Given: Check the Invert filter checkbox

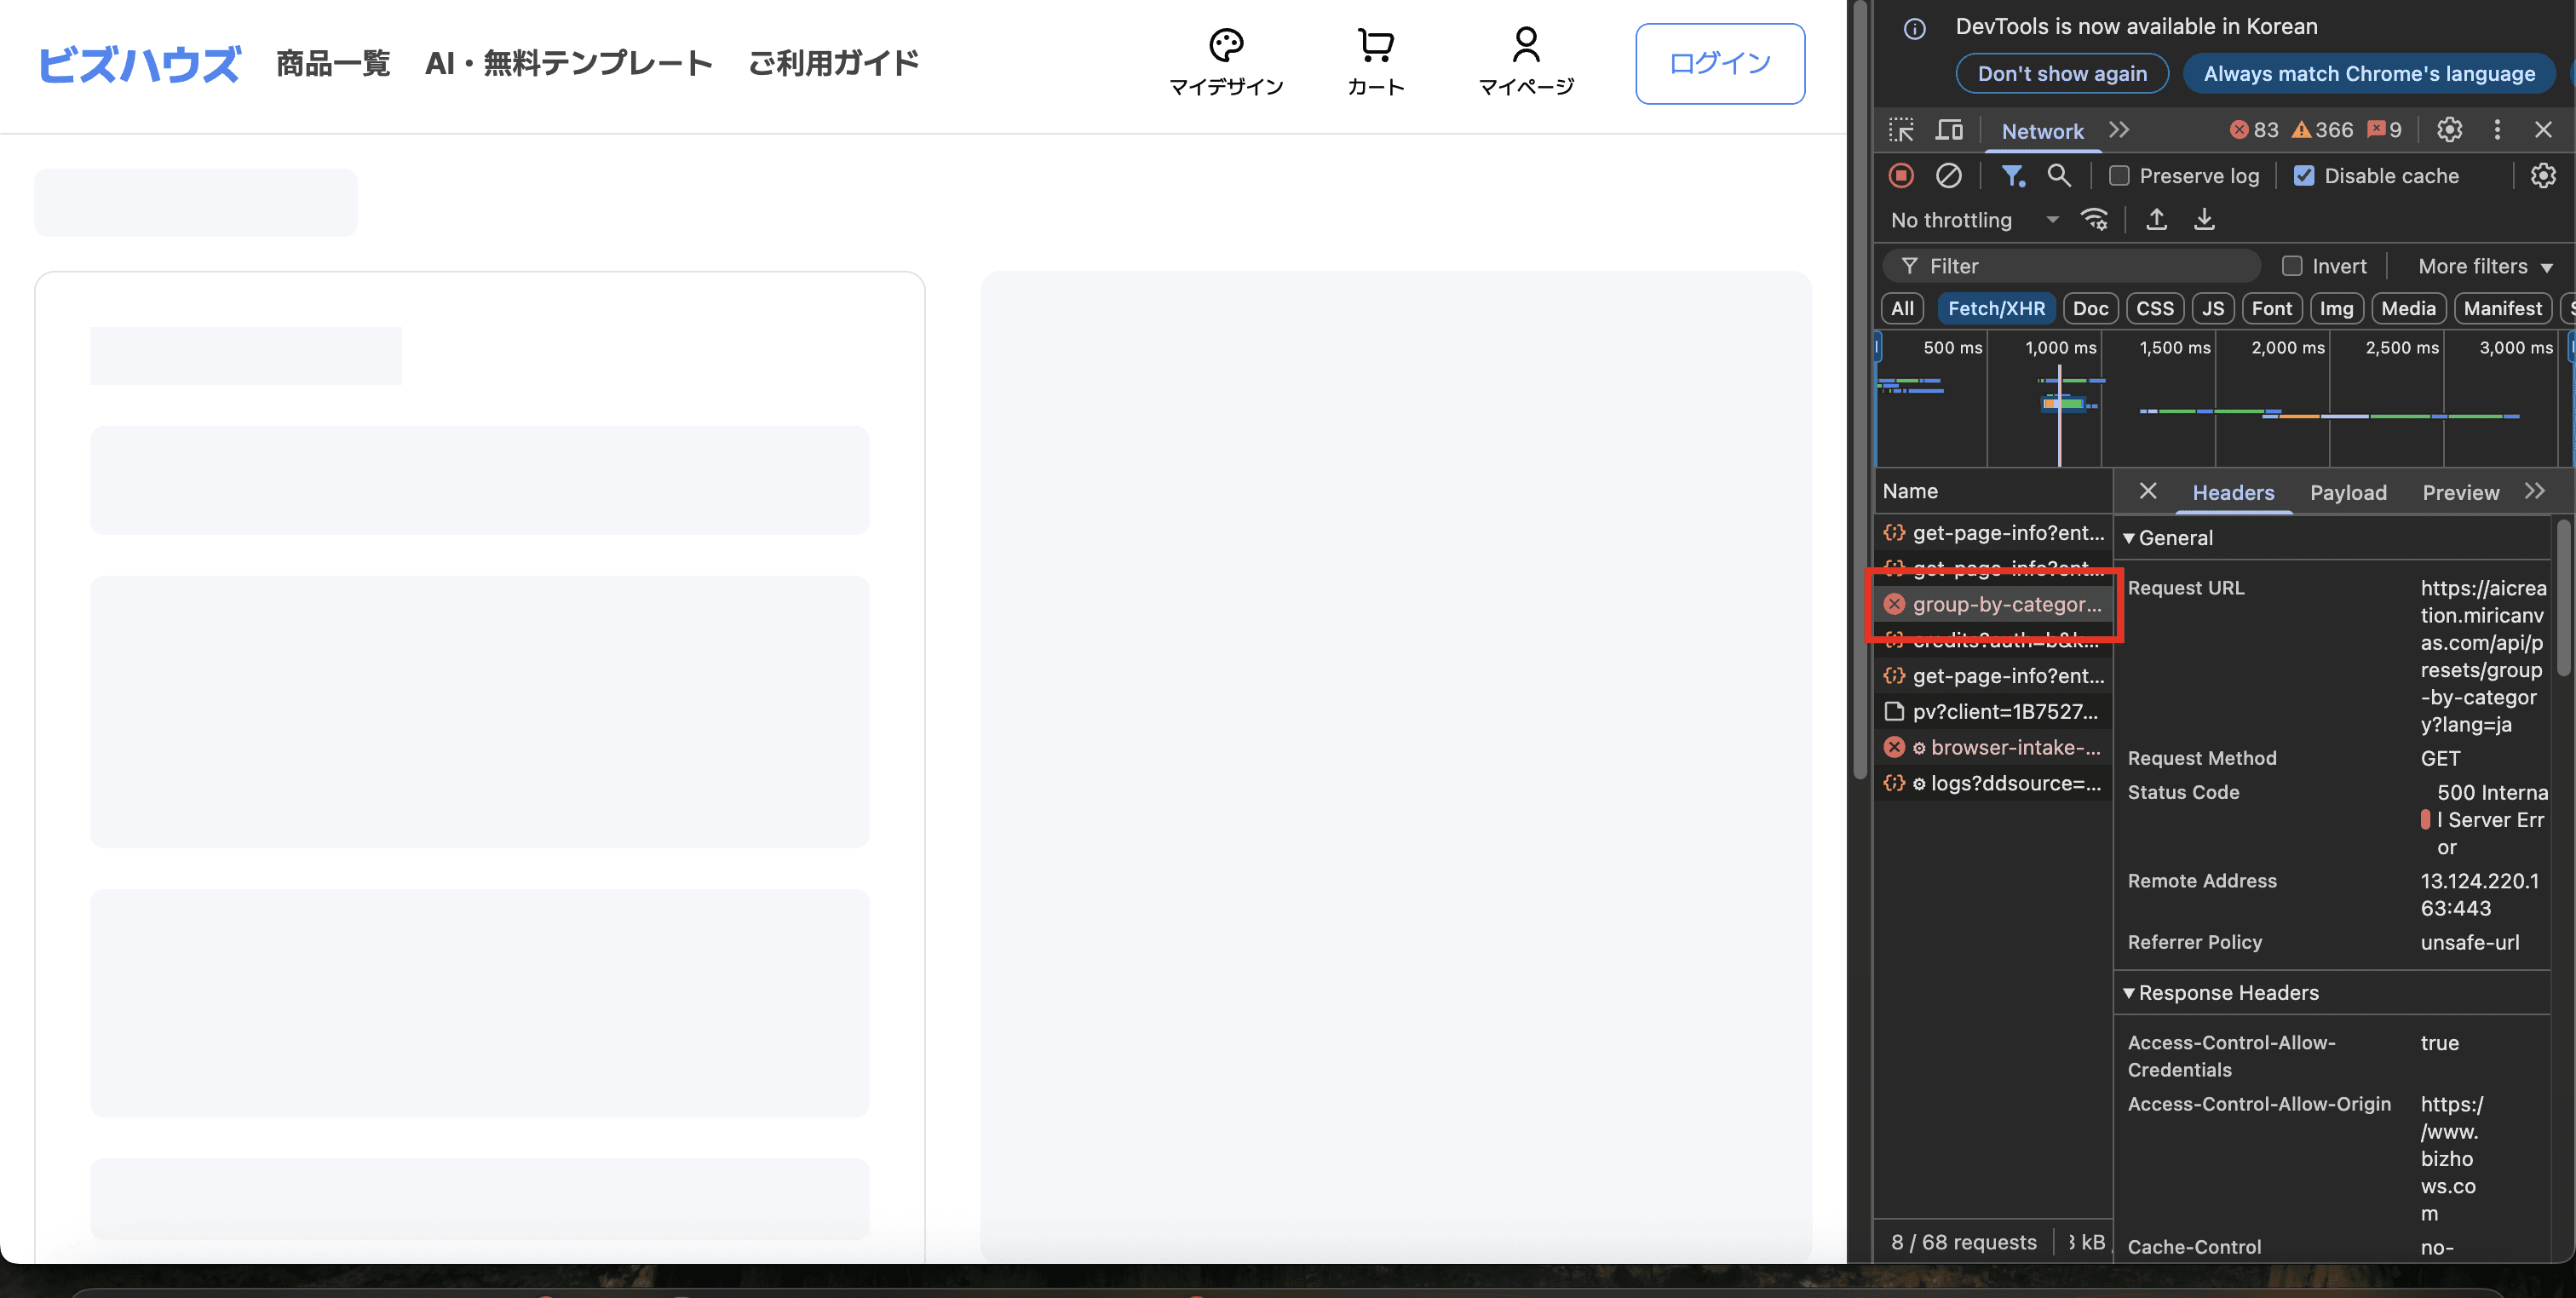Looking at the screenshot, I should (x=2292, y=266).
